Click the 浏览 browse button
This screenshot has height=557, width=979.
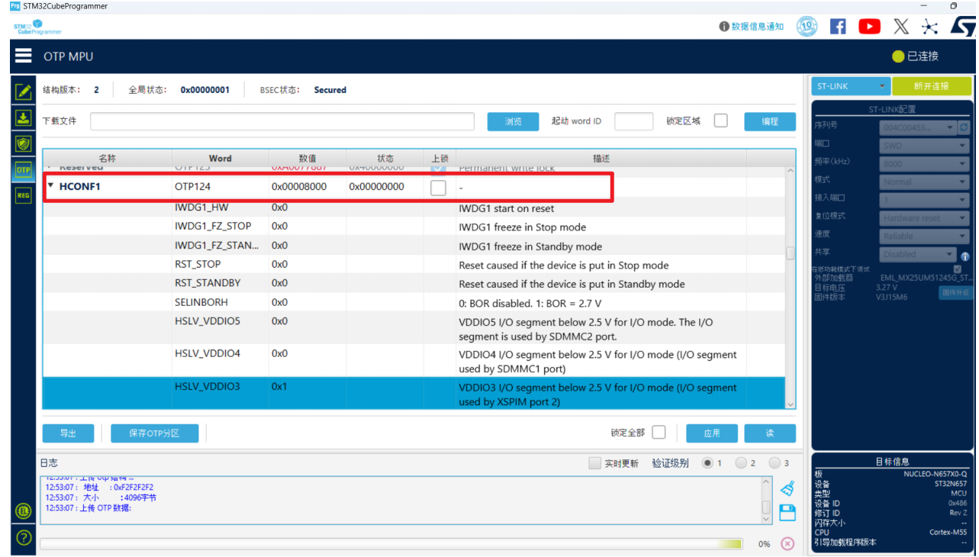[514, 121]
